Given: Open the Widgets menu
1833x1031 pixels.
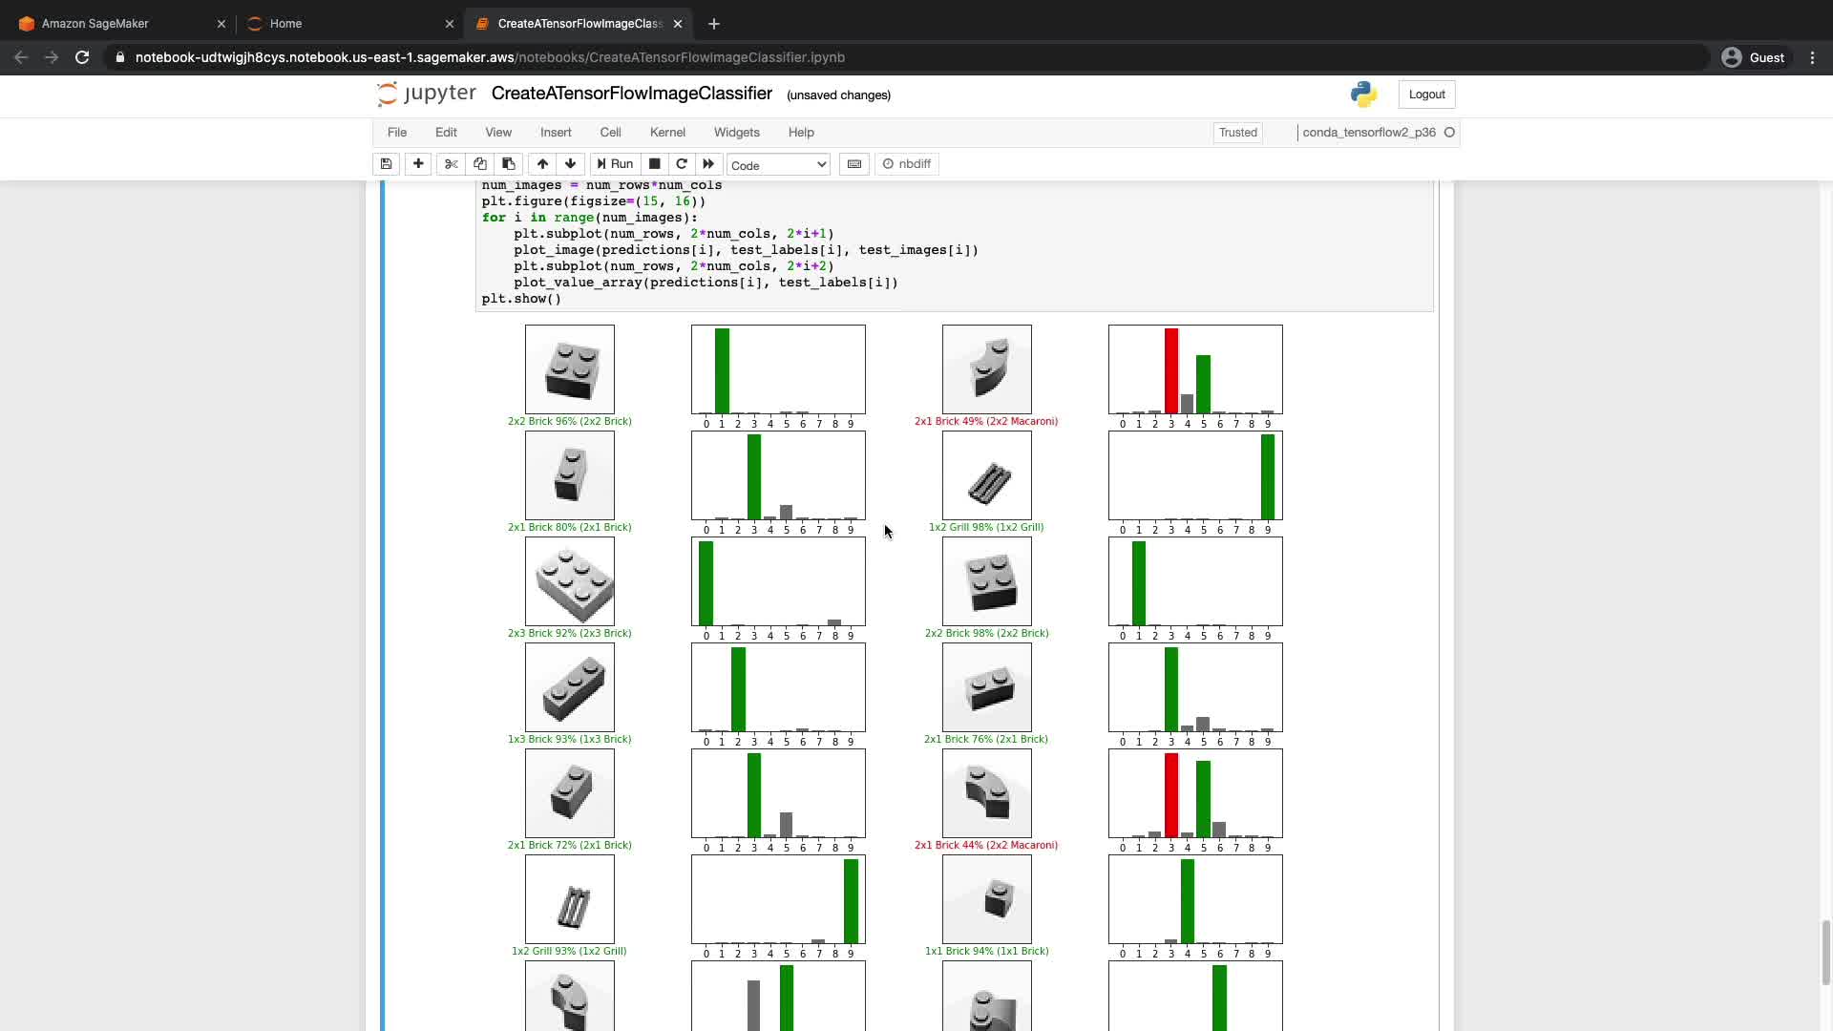Looking at the screenshot, I should [736, 133].
